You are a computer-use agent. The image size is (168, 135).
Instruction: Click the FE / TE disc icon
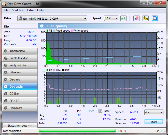pyautogui.click(x=6, y=101)
